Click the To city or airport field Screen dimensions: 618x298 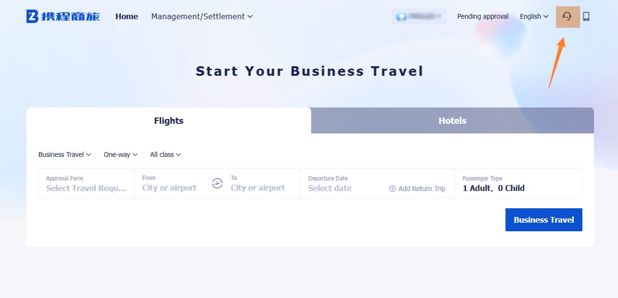coord(258,188)
